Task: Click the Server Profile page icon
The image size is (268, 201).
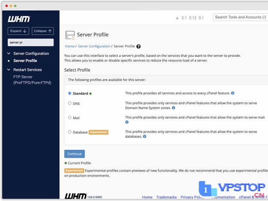Action: (x=70, y=35)
